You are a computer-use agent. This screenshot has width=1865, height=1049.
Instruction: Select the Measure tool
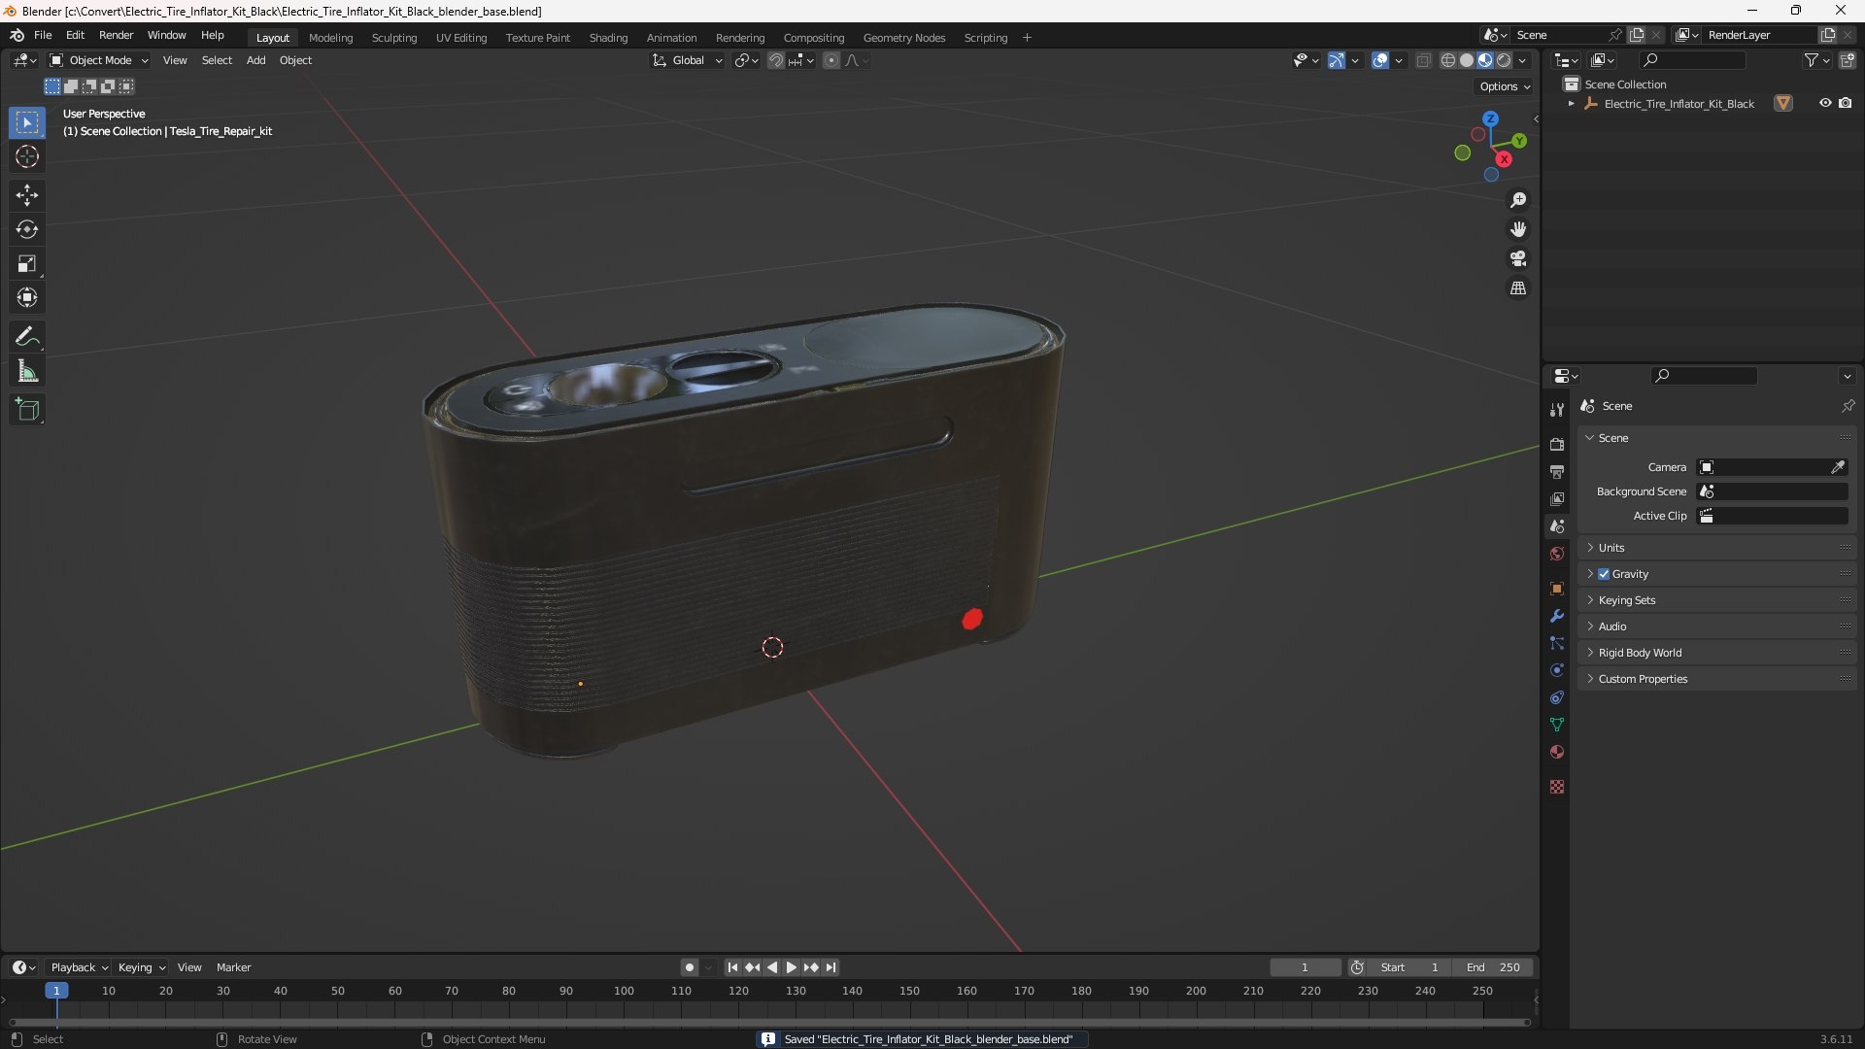[26, 372]
